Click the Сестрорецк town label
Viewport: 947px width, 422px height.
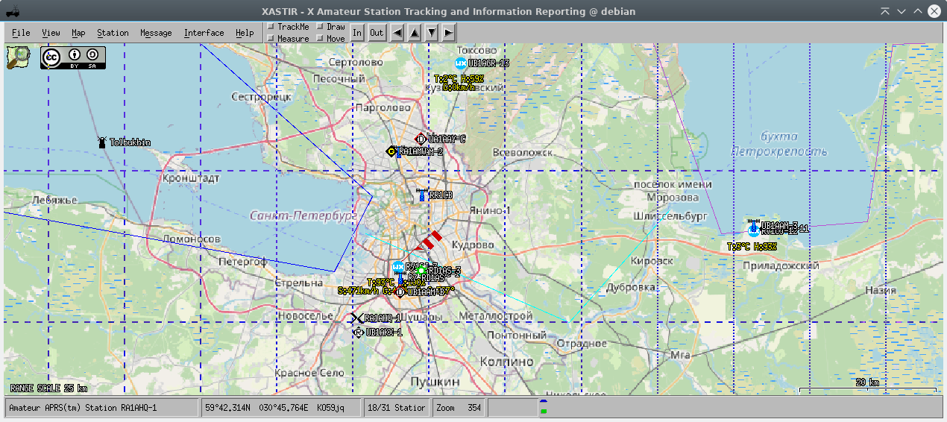click(260, 97)
